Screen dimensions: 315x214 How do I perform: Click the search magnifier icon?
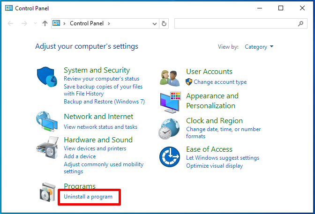coord(300,23)
